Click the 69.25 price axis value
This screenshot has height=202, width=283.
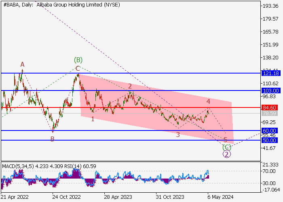pyautogui.click(x=269, y=122)
